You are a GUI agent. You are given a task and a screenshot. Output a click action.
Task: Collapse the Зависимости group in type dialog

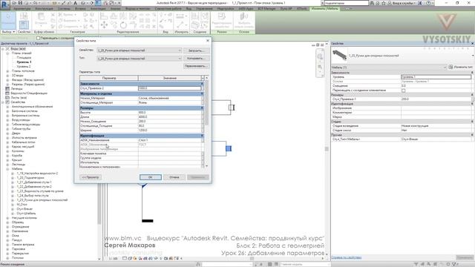(x=203, y=84)
